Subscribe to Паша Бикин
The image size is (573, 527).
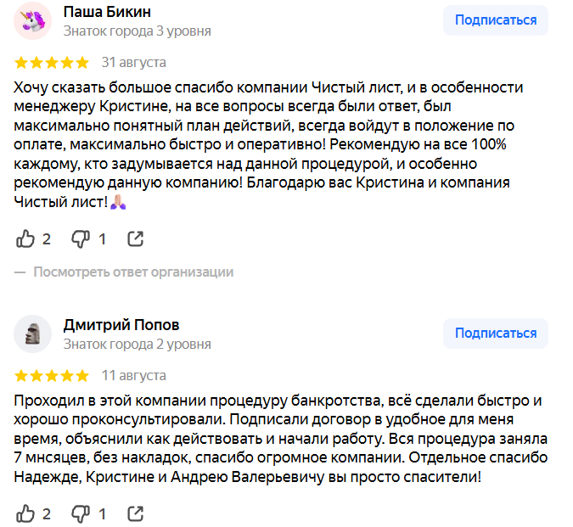(496, 20)
